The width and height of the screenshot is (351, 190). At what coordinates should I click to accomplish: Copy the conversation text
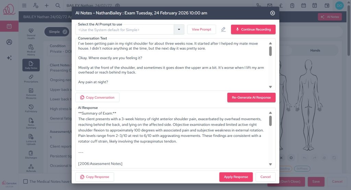[x=97, y=98]
